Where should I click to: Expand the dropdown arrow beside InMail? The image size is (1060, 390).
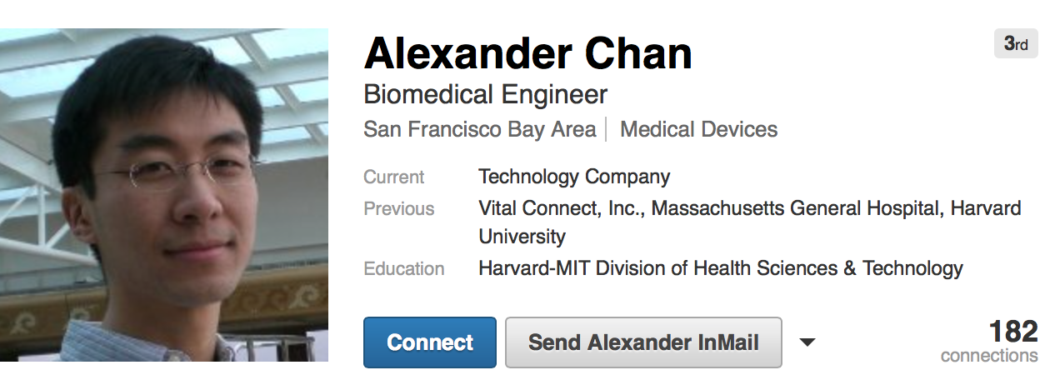pos(807,342)
